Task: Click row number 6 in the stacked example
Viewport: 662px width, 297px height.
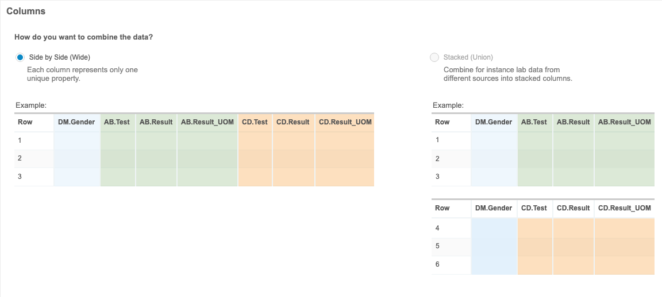Action: (438, 265)
